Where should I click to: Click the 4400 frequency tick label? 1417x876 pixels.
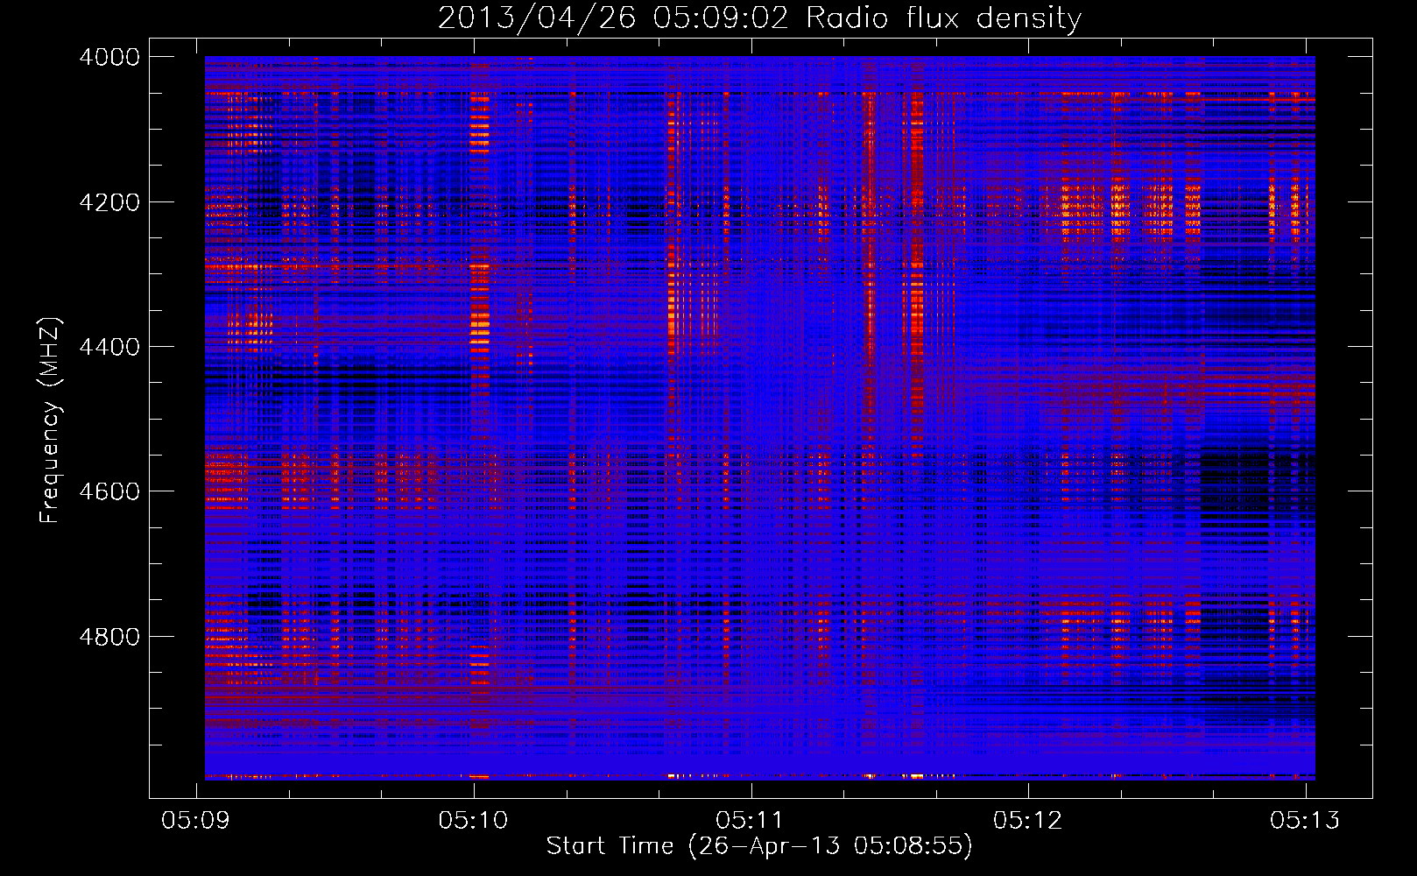(x=109, y=347)
